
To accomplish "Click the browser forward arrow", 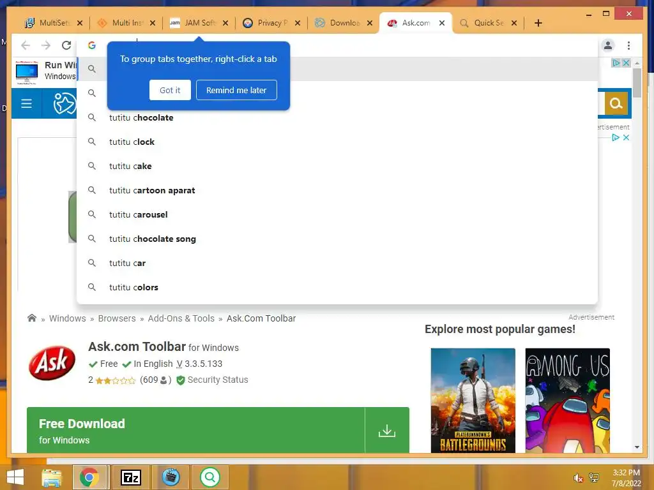I will 46,45.
